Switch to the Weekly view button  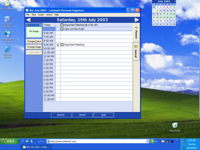pyautogui.click(x=82, y=115)
